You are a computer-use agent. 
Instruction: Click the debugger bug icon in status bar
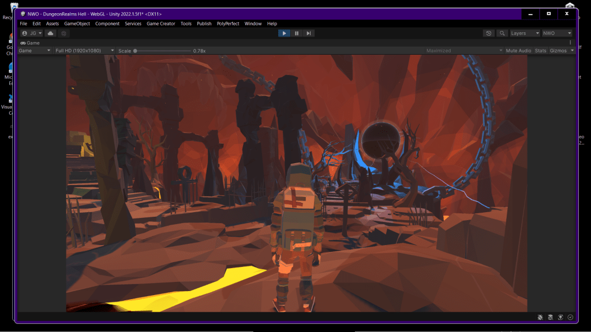click(540, 317)
